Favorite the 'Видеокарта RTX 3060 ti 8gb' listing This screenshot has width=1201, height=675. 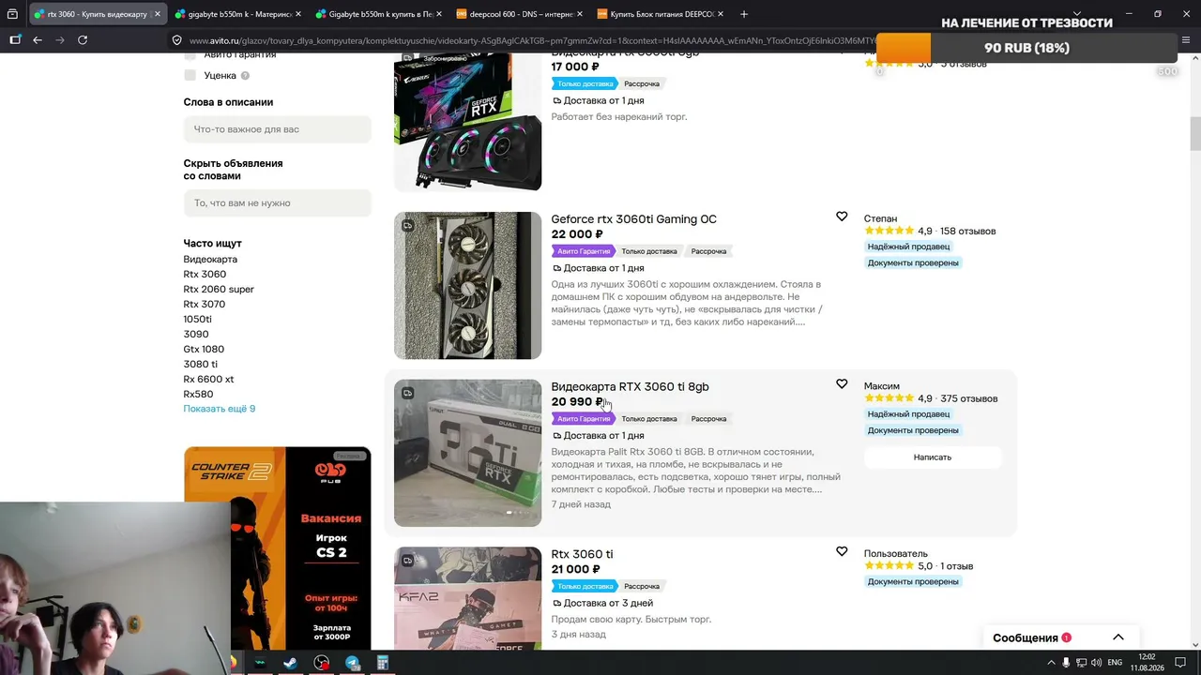pyautogui.click(x=842, y=384)
